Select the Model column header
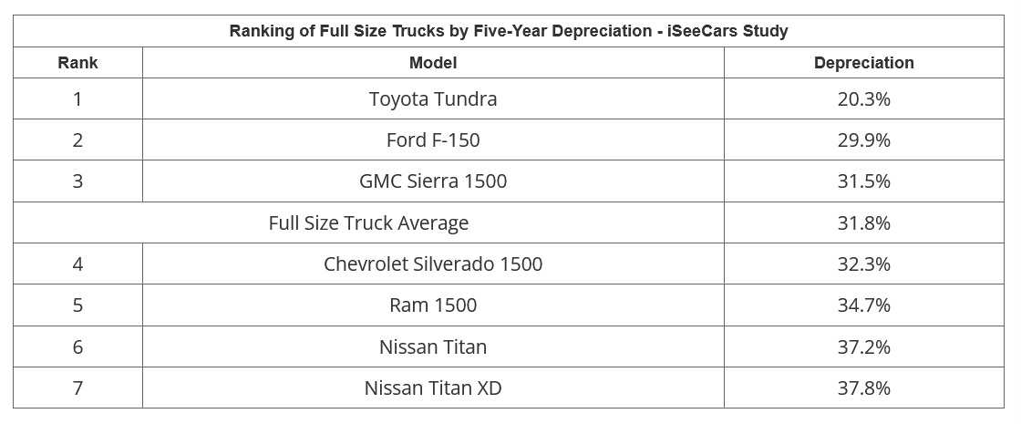This screenshot has height=424, width=1021. [433, 63]
